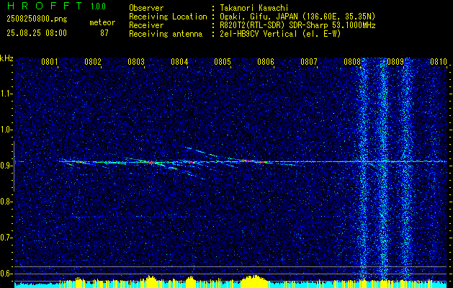Click frequency label 0.7
This screenshot has width=453, height=288.
[x=6, y=238]
